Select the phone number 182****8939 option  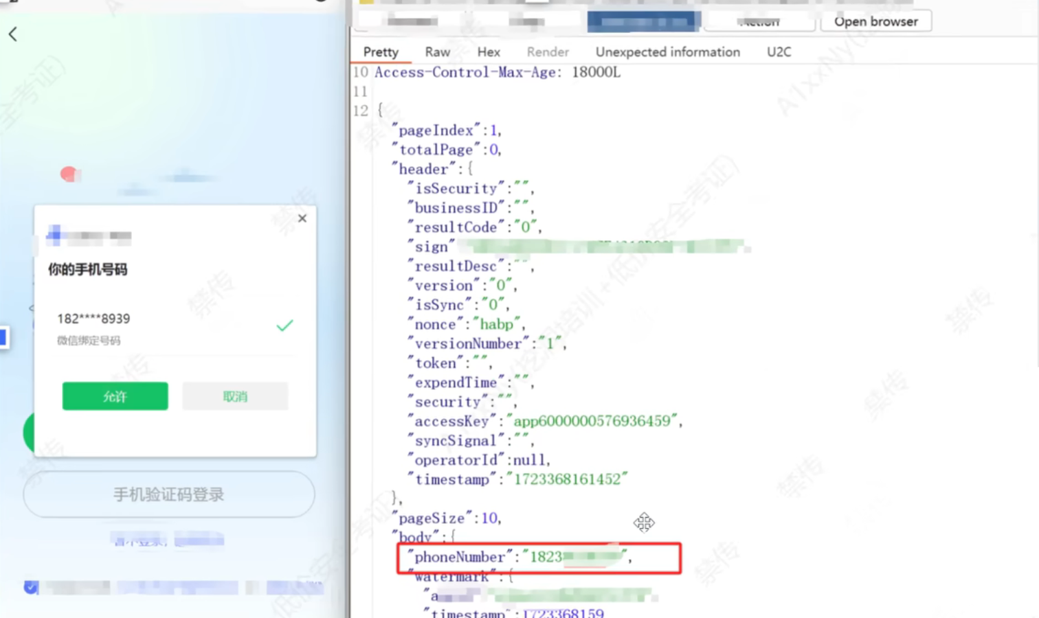(x=93, y=319)
